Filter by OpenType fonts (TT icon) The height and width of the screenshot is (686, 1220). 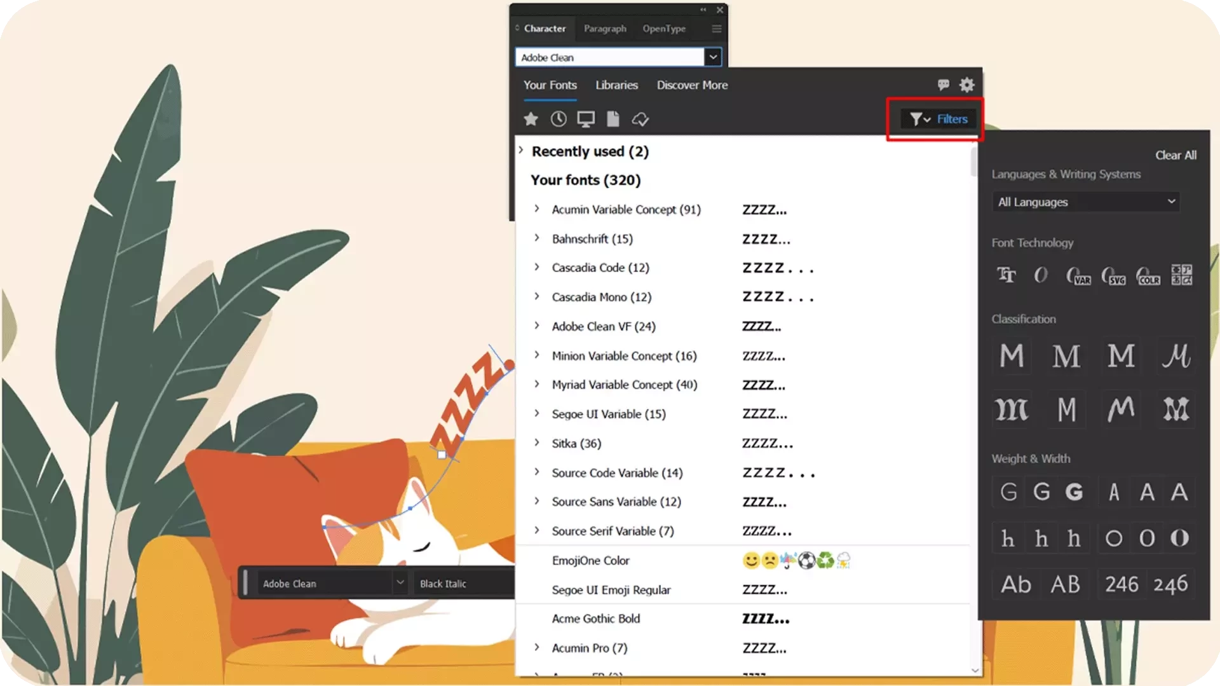1006,275
